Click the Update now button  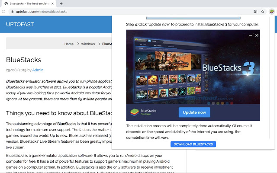pyautogui.click(x=194, y=112)
